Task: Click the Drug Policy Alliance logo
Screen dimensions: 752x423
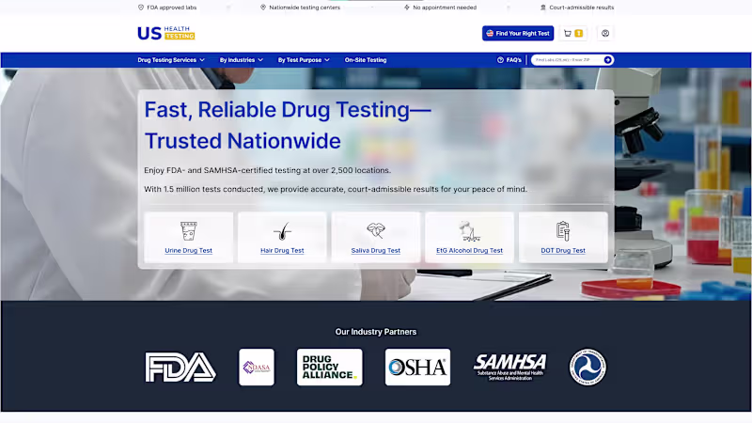Action: coord(330,368)
